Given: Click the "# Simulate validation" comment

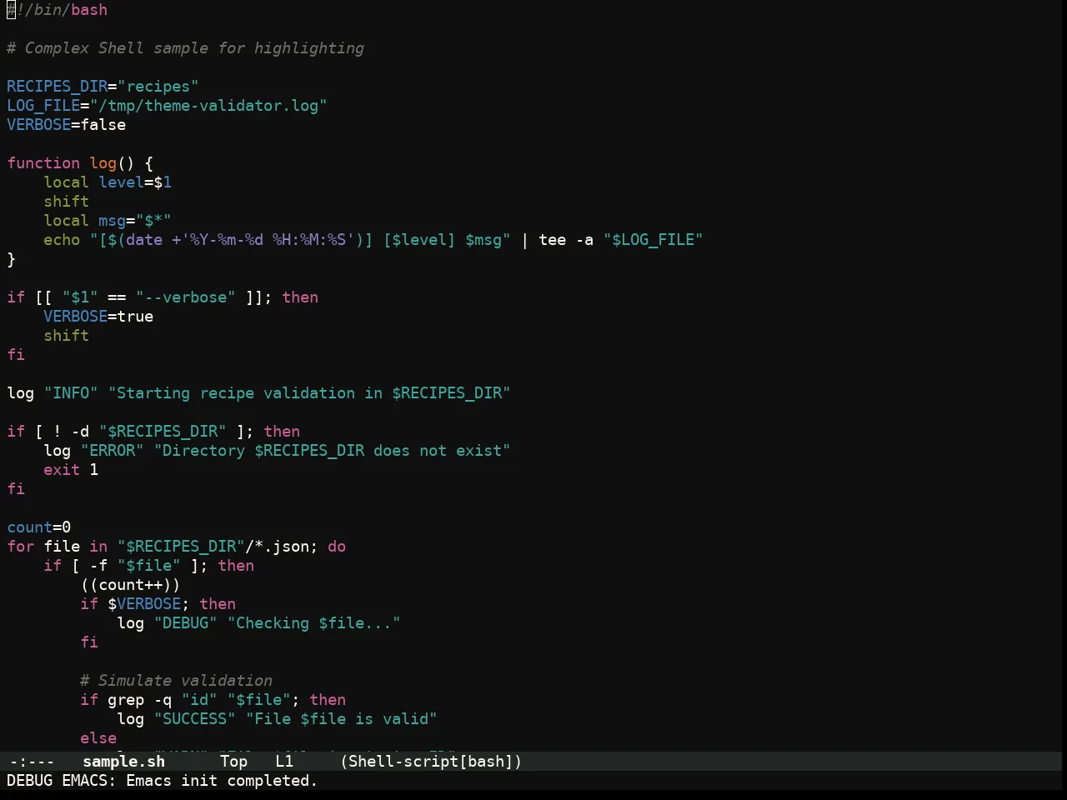Looking at the screenshot, I should coord(176,681).
